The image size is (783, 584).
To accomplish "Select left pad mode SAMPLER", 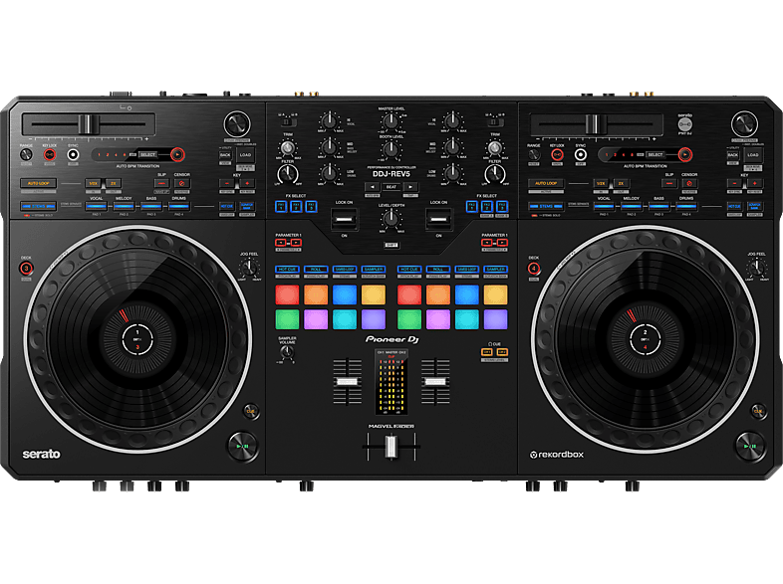I will (x=374, y=270).
